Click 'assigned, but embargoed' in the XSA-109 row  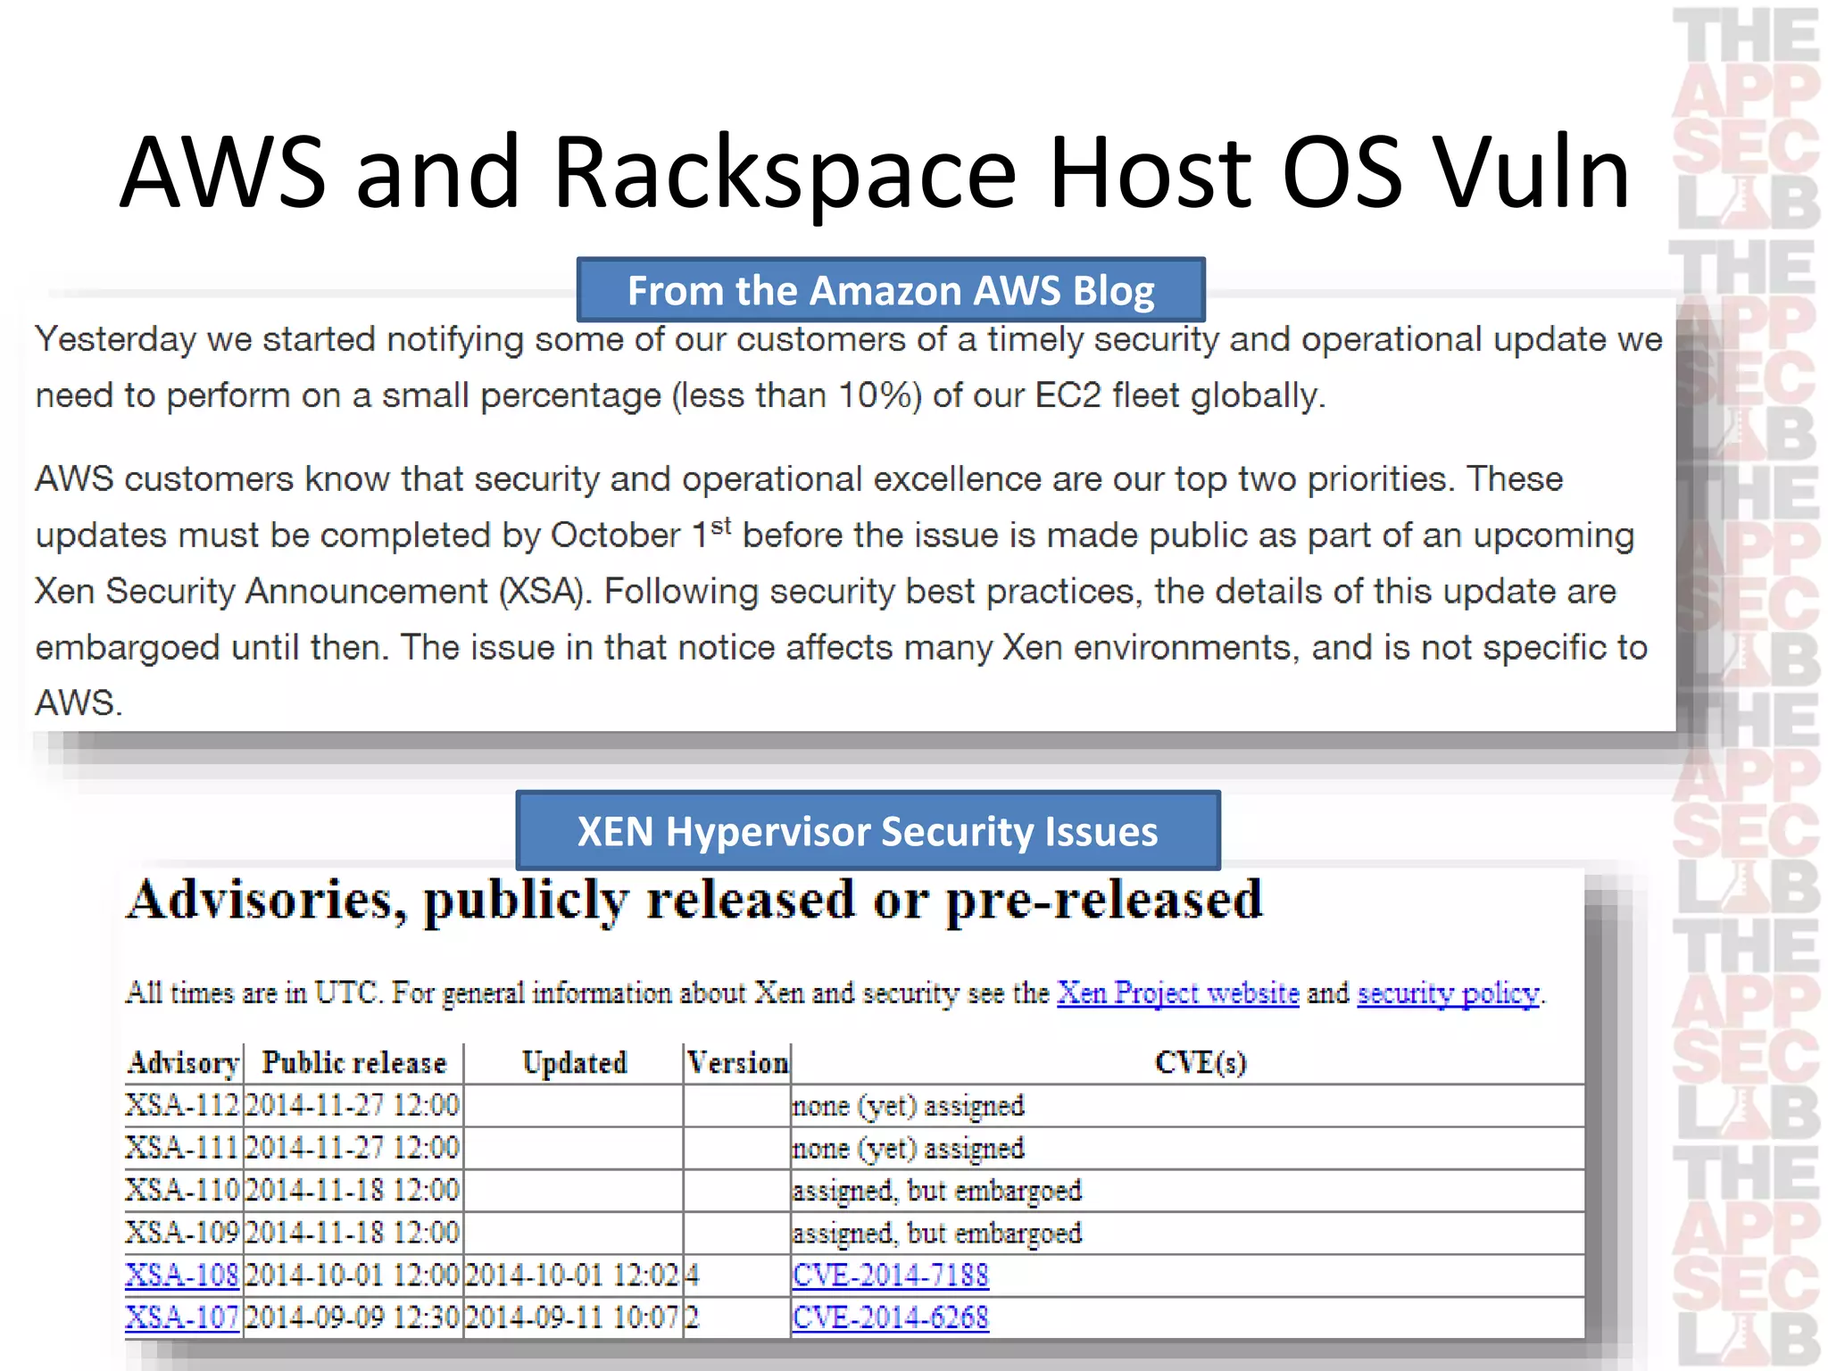(x=936, y=1234)
